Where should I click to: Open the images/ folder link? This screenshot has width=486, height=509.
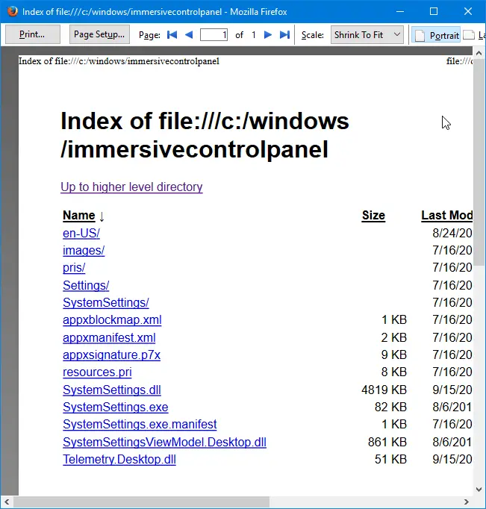(84, 250)
